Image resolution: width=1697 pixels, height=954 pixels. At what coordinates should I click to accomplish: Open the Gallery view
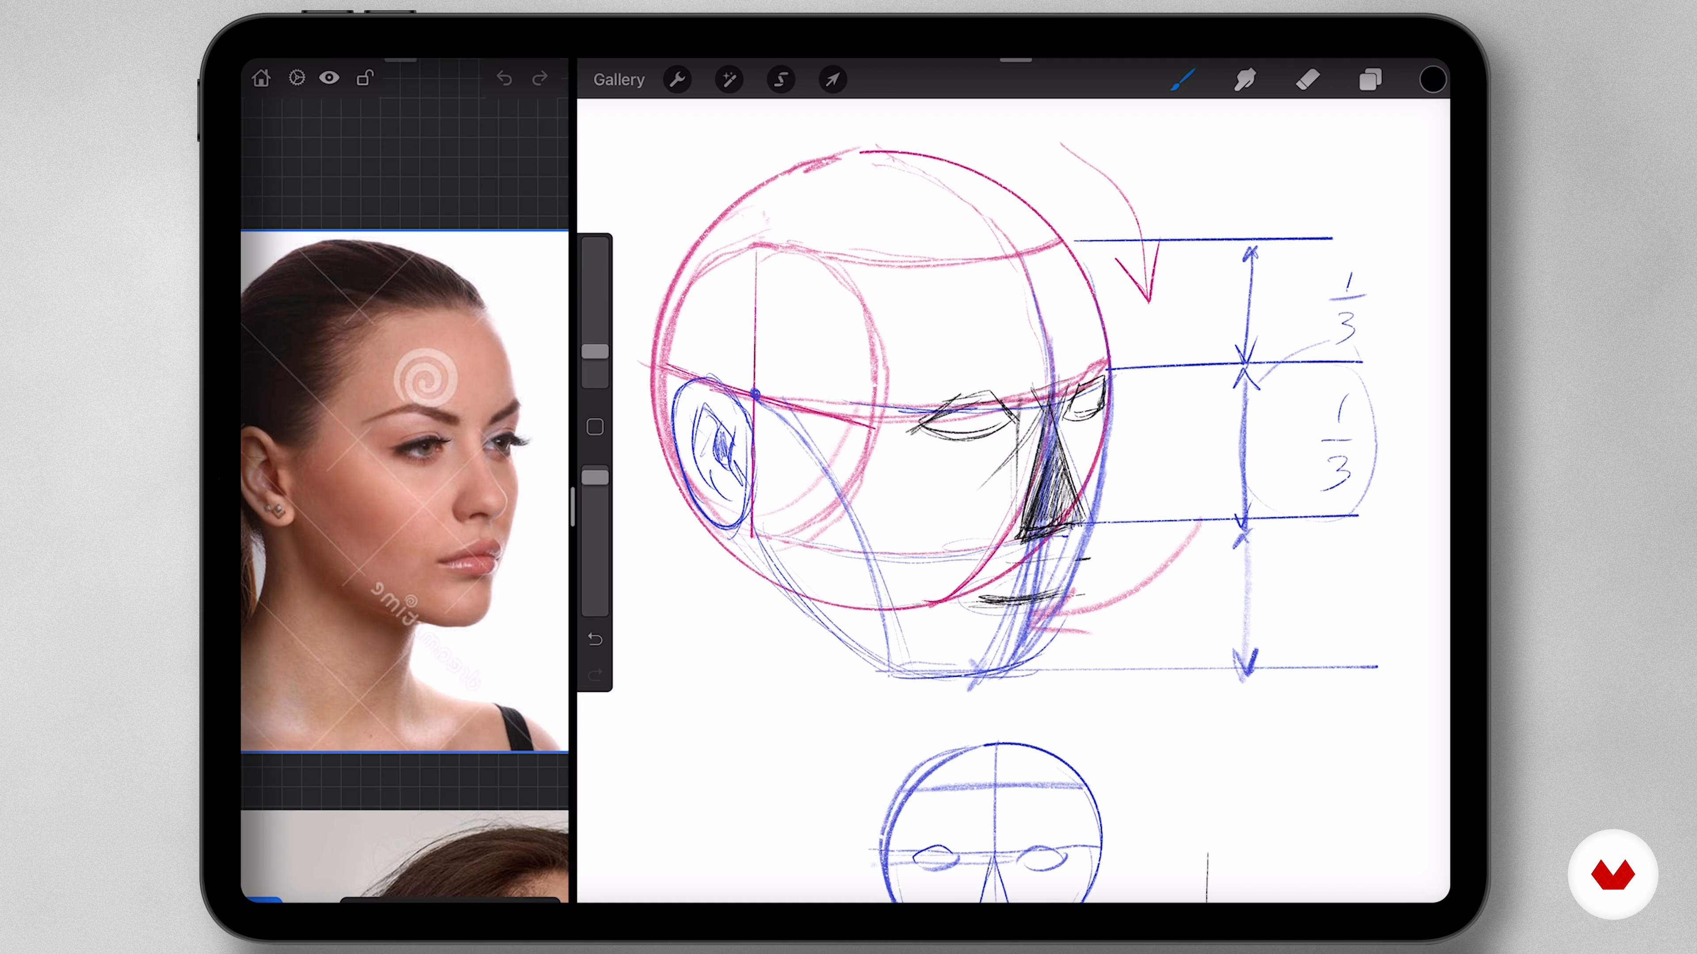point(619,79)
